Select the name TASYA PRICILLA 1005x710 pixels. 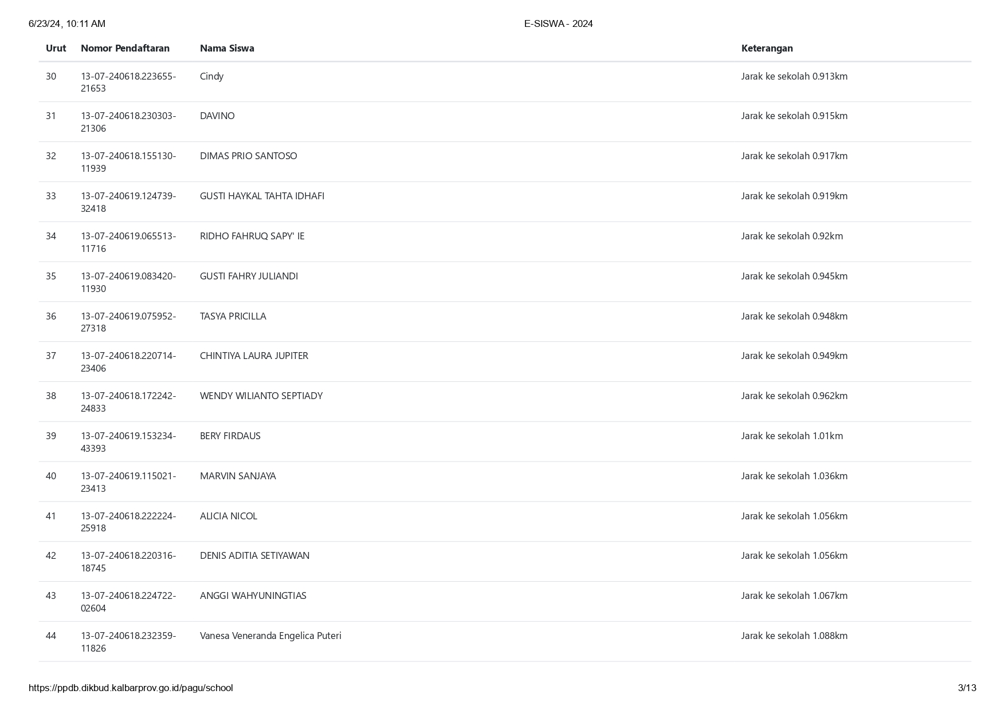coord(233,316)
